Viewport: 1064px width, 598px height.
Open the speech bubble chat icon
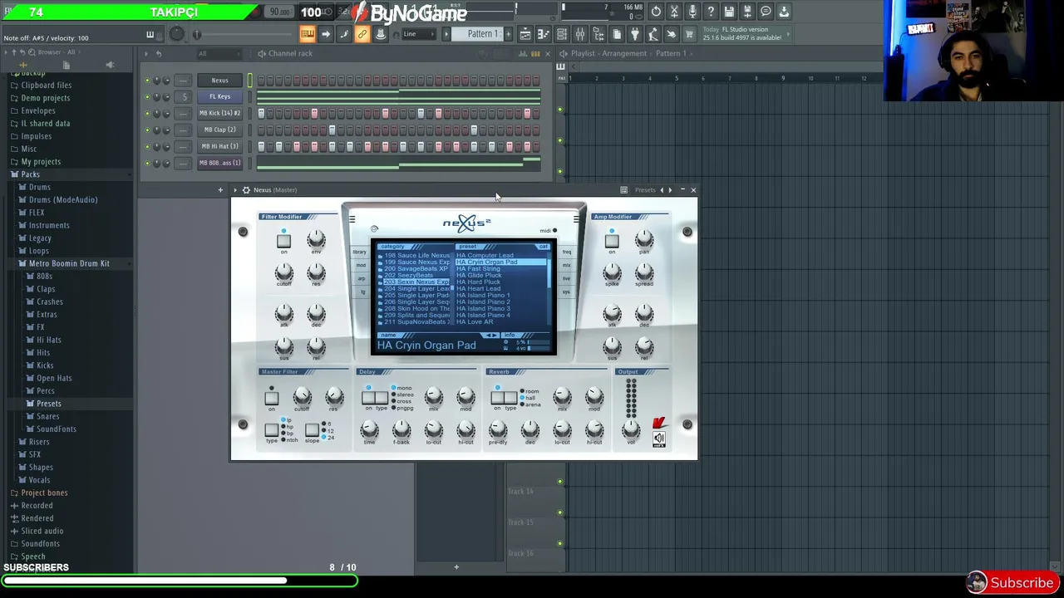tap(766, 12)
